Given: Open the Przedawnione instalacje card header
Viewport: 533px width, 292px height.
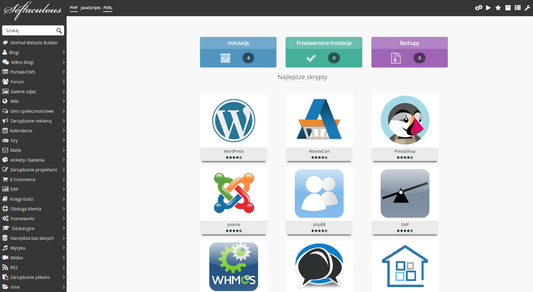Looking at the screenshot, I should [x=324, y=43].
